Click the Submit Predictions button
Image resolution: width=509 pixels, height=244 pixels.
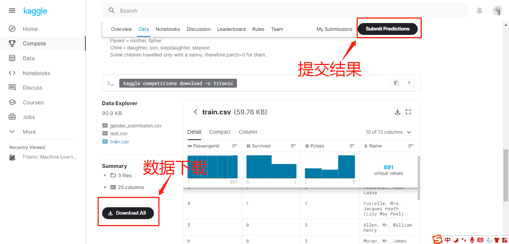388,29
